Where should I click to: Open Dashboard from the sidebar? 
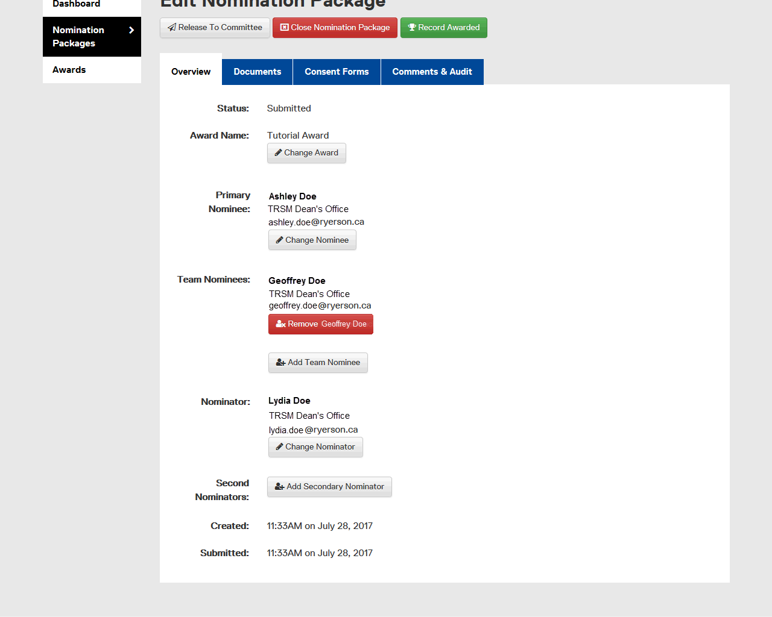pyautogui.click(x=76, y=5)
